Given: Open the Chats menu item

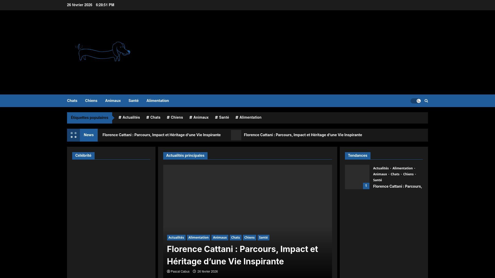Looking at the screenshot, I should click(72, 101).
